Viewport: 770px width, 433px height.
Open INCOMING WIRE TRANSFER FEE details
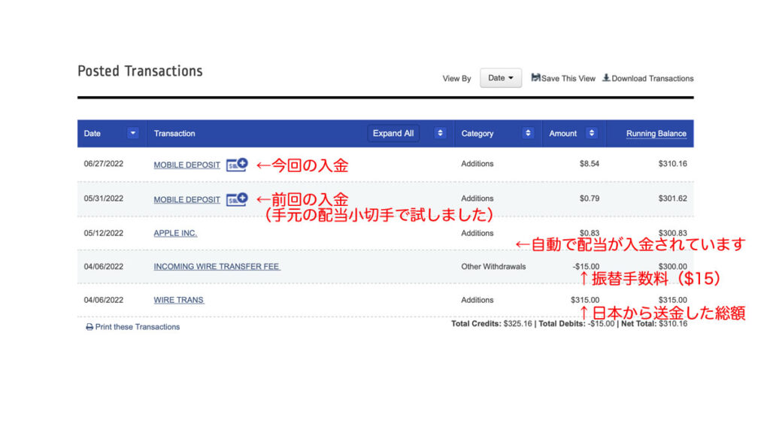pyautogui.click(x=217, y=267)
